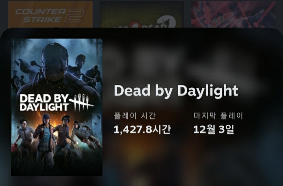The image size is (283, 186).
Task: Open the Left 4 Dead 2 tile
Action: [x=142, y=15]
